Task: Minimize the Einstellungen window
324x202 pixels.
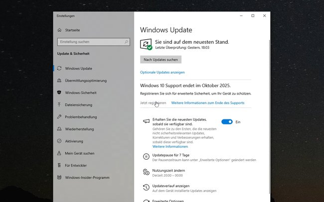Action: (241, 16)
